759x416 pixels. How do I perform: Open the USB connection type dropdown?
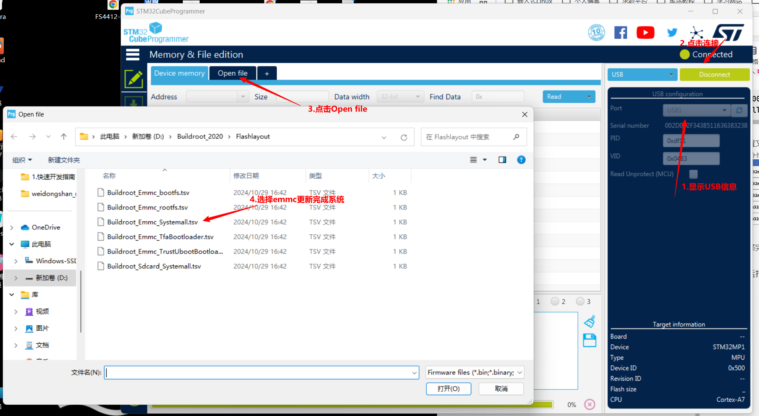pyautogui.click(x=642, y=74)
